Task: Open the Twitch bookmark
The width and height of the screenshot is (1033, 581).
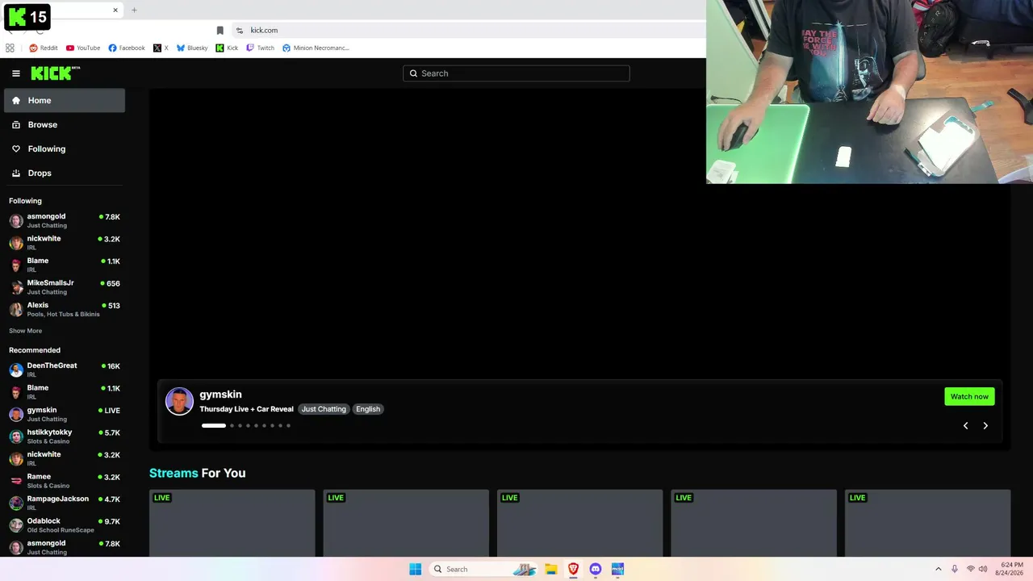Action: click(x=260, y=48)
